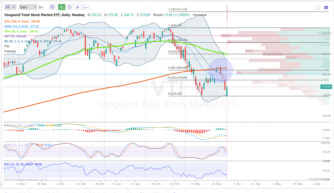Select the SMA (200, 0, close) indicator label
This screenshot has width=334, height=193.
[x=16, y=21]
